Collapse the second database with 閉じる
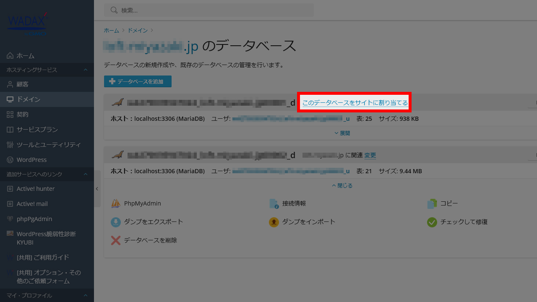Image resolution: width=537 pixels, height=302 pixels. tap(342, 185)
